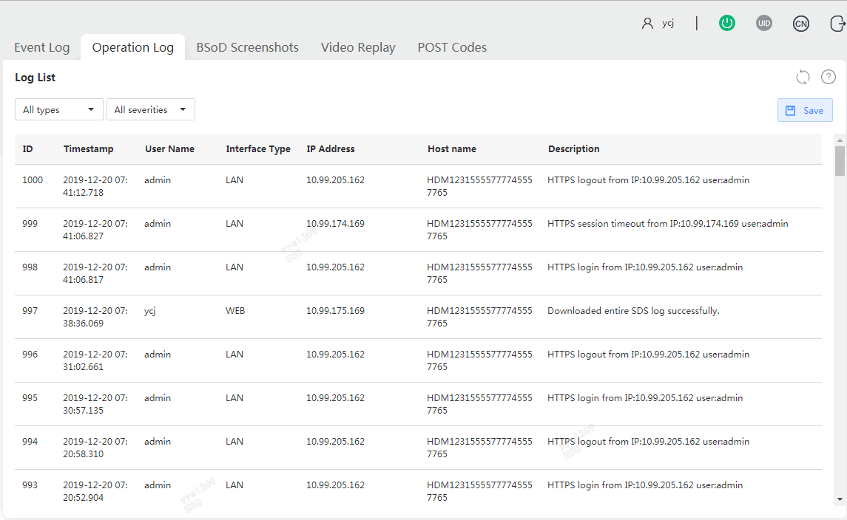This screenshot has width=847, height=520.
Task: Click the ID column header
Action: [x=27, y=149]
